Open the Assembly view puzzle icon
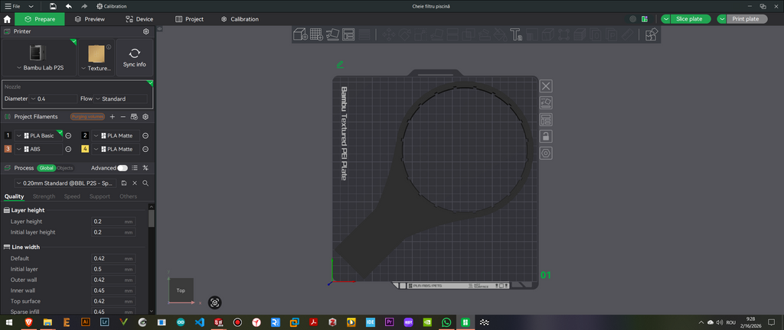784x330 pixels. point(651,34)
